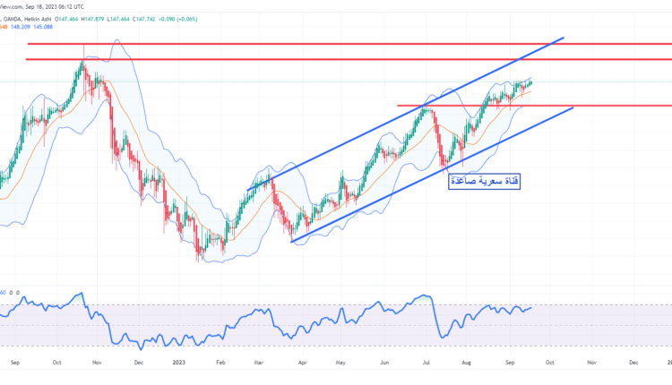Click the Jul label on time axis
Screen dimensions: 672x385
426,364
